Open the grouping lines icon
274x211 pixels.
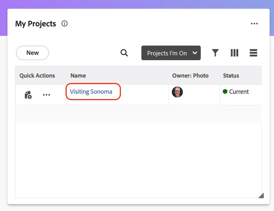(253, 53)
